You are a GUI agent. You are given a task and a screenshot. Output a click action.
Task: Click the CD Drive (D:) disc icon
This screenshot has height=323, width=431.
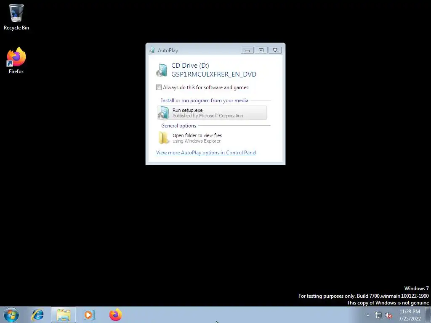162,70
